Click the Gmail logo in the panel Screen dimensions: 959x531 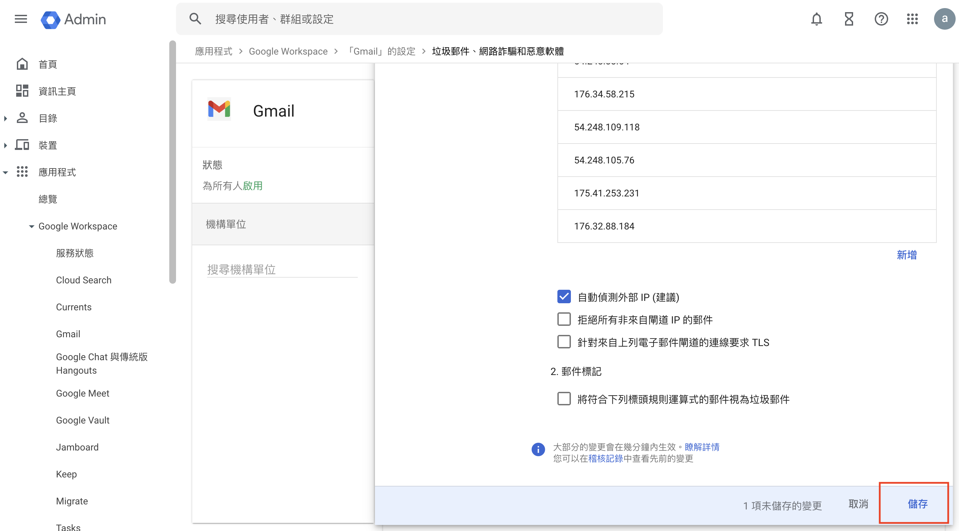point(219,109)
